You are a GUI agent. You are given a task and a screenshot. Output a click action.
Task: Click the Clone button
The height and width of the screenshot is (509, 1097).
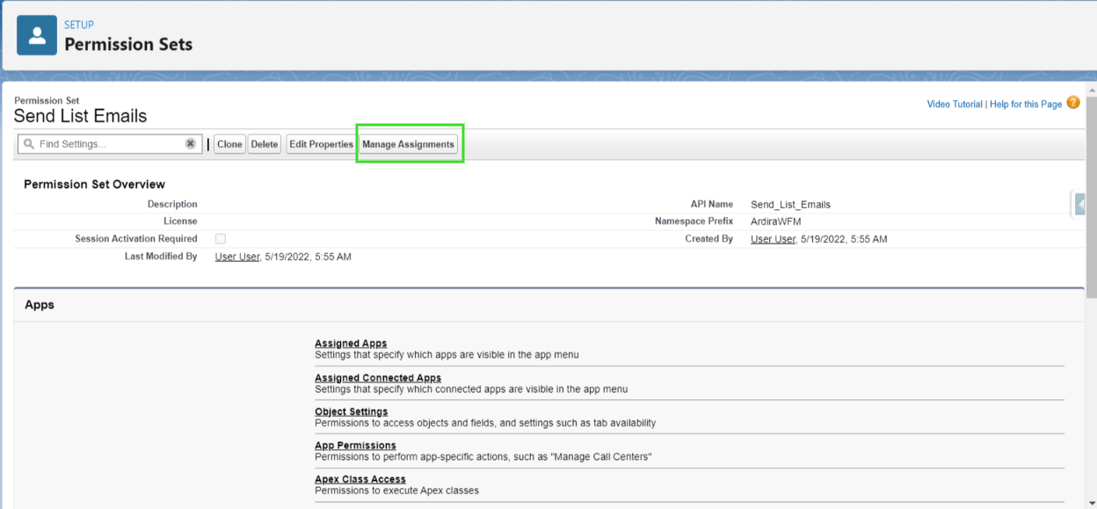[229, 143]
